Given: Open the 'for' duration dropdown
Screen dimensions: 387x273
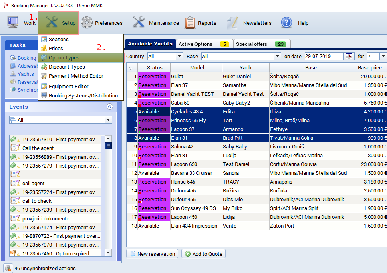Looking at the screenshot, I should pos(383,56).
